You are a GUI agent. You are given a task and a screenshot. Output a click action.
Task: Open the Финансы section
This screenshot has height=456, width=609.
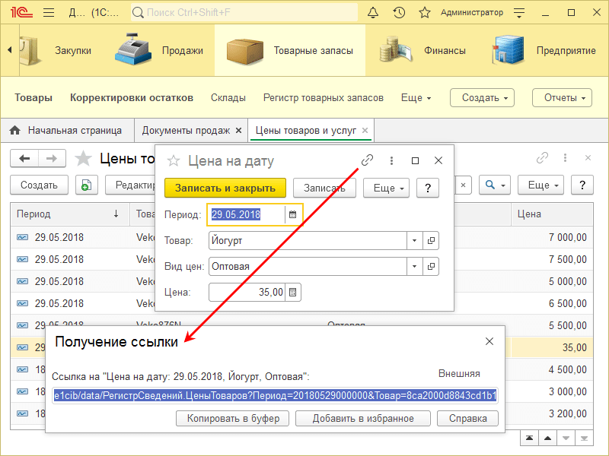click(x=422, y=50)
